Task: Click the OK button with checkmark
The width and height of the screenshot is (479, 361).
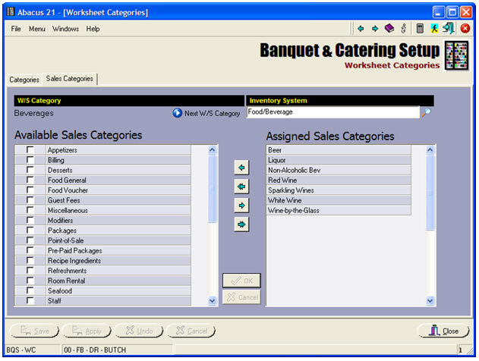Action: coord(241,281)
